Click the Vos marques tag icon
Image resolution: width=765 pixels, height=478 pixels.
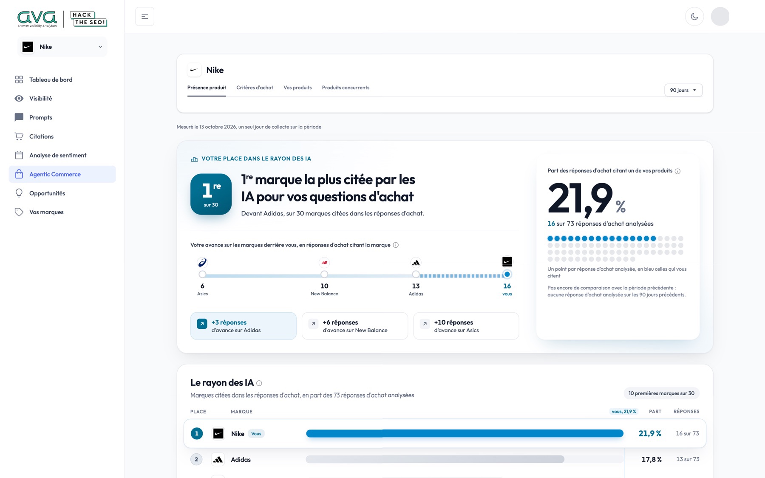(x=19, y=212)
